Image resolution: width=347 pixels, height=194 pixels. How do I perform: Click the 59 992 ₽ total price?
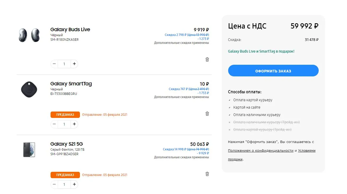click(x=304, y=26)
